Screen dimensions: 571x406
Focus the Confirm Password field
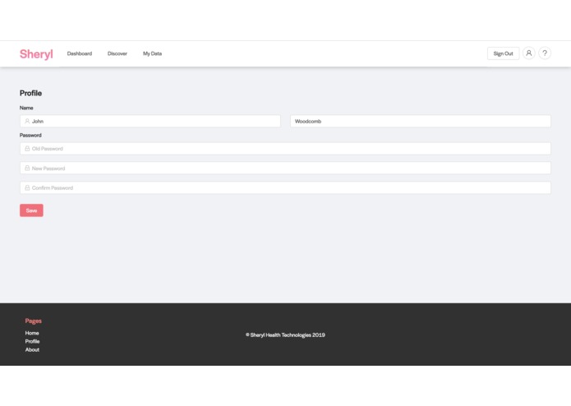(285, 188)
